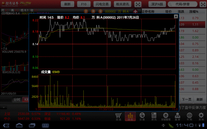Open the 牛网 globe icon
This screenshot has height=129, width=207.
[x=189, y=116]
